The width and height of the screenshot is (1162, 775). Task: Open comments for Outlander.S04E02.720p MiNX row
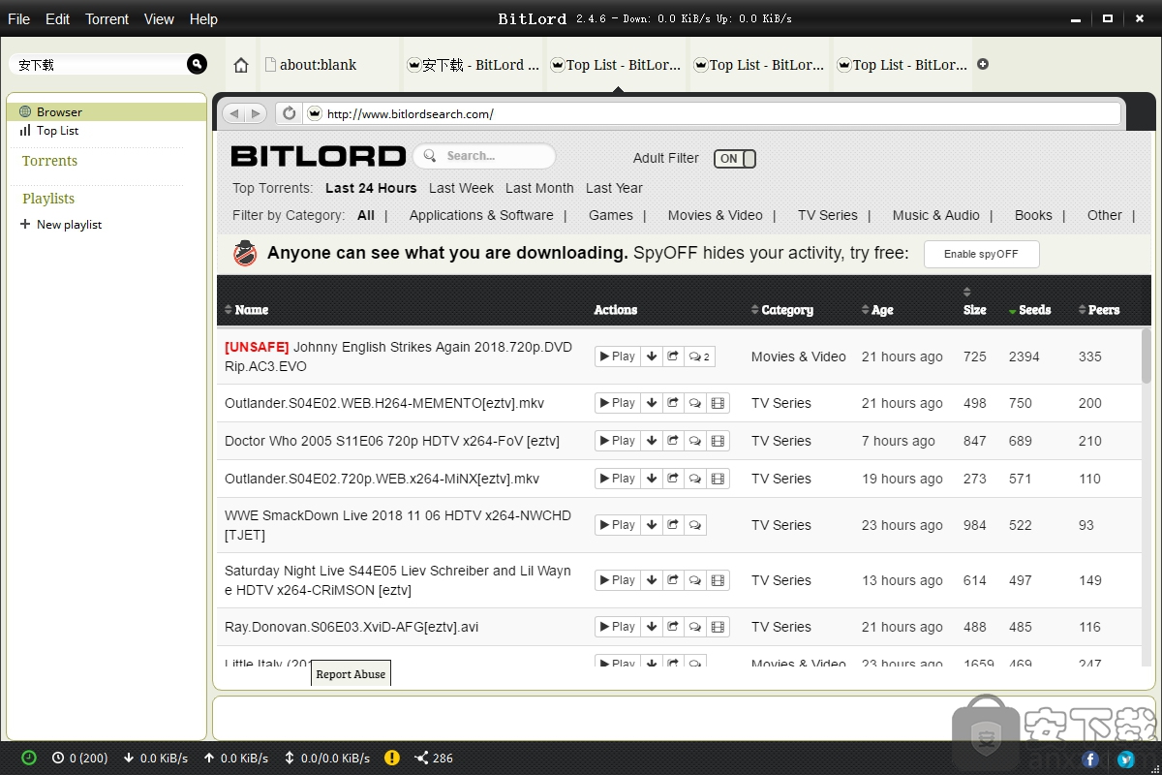[695, 479]
